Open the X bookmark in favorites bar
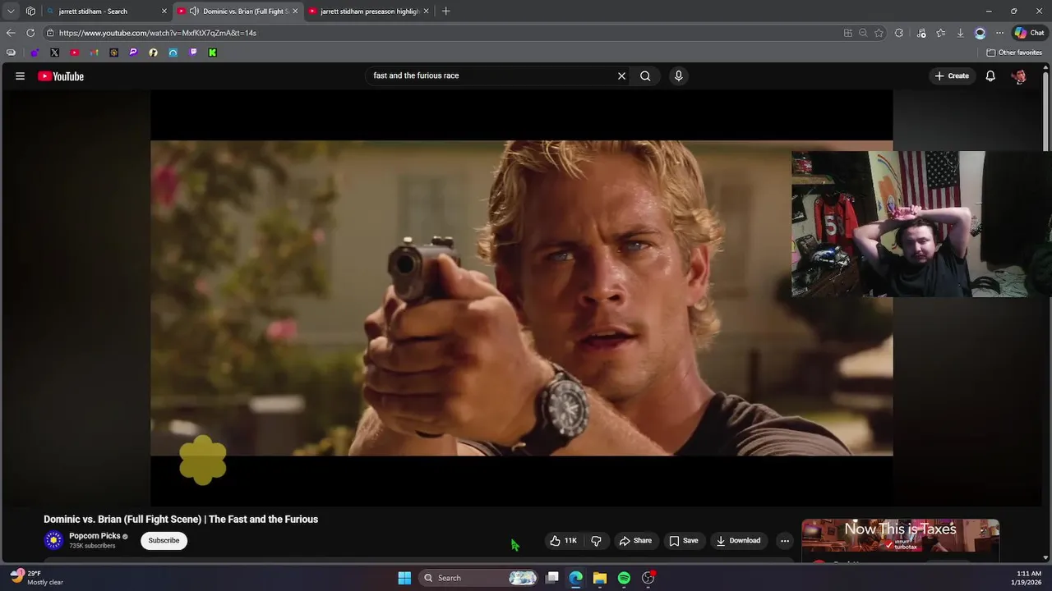1052x591 pixels. coord(54,53)
